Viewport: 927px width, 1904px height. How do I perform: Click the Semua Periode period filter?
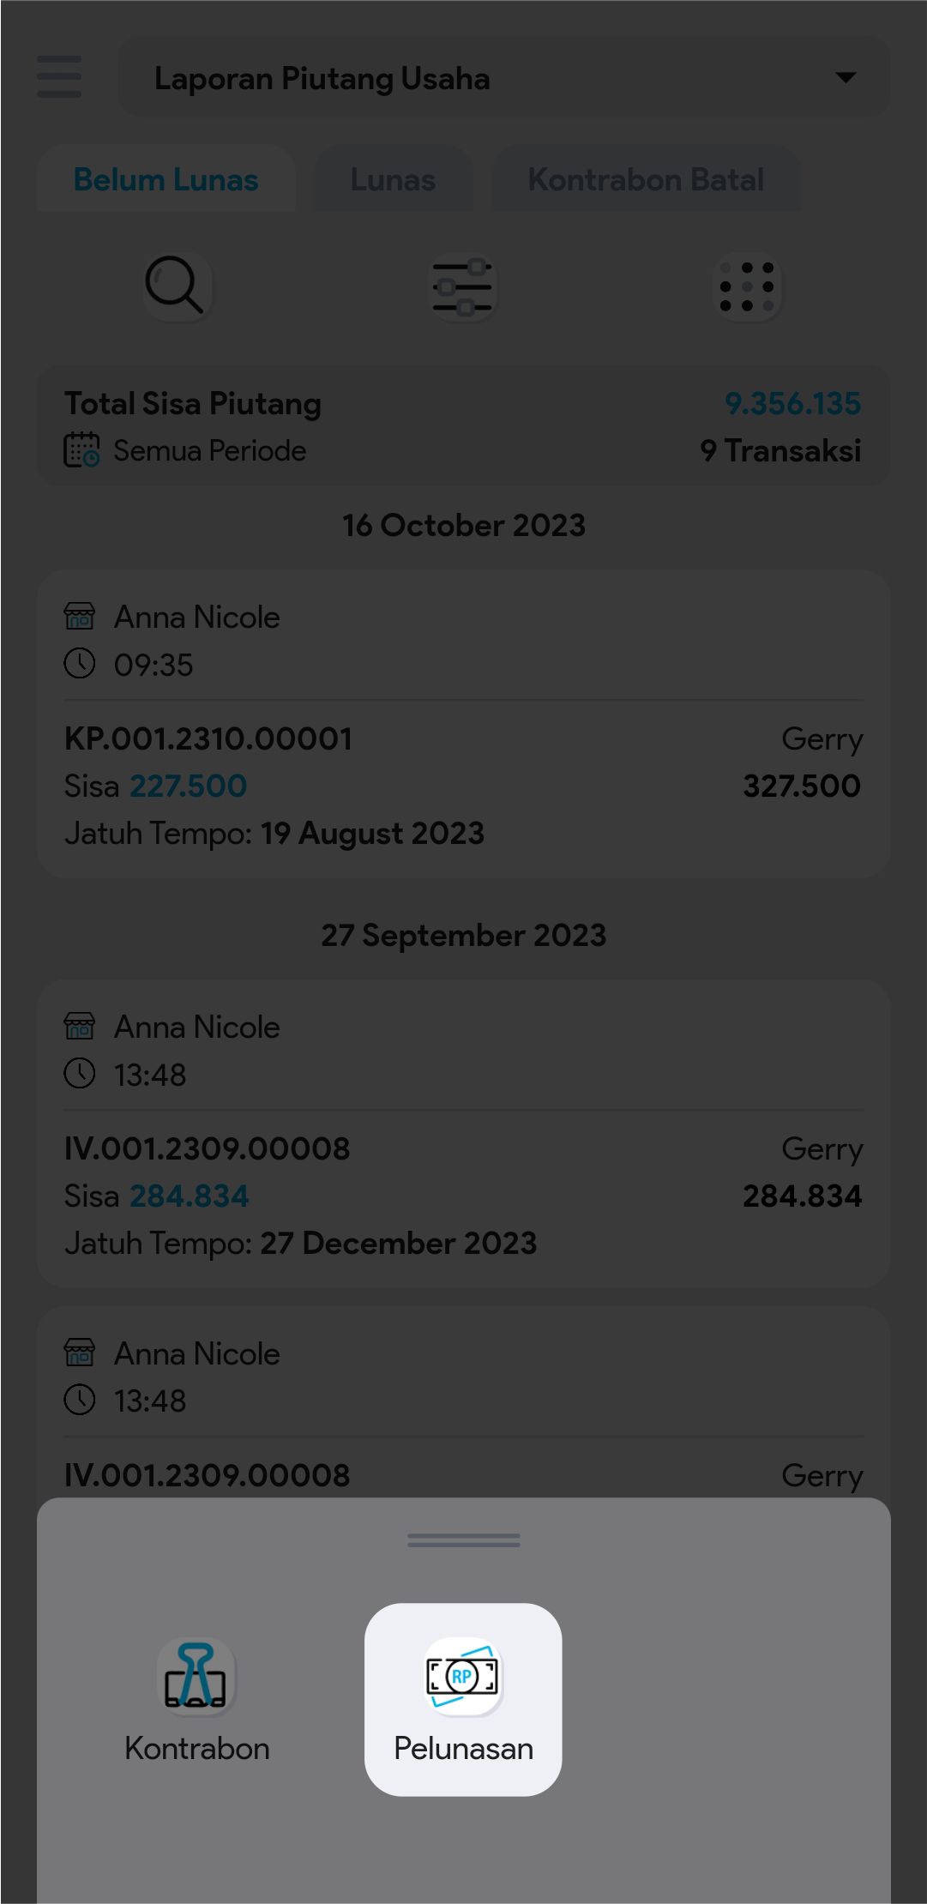pos(210,451)
